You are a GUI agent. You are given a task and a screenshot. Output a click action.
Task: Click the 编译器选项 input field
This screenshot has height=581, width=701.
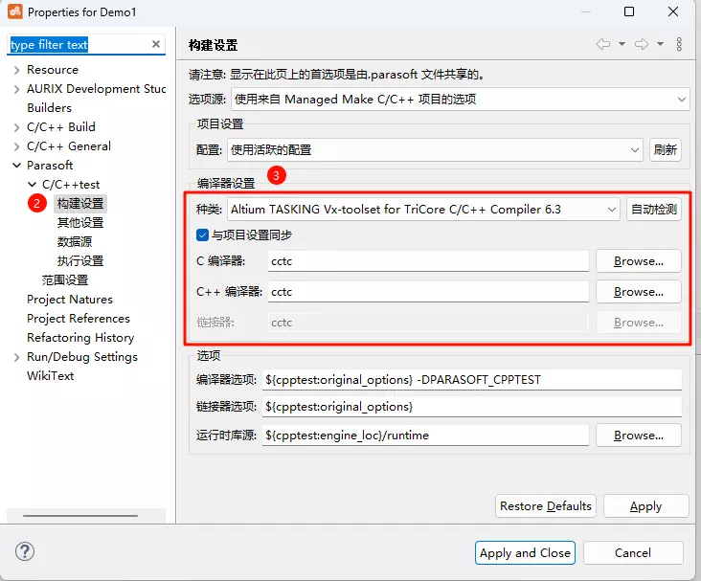pos(472,379)
